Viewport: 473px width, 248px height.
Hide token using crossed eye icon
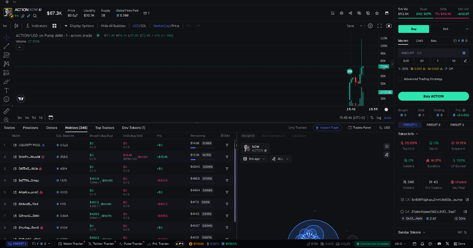pos(359,13)
